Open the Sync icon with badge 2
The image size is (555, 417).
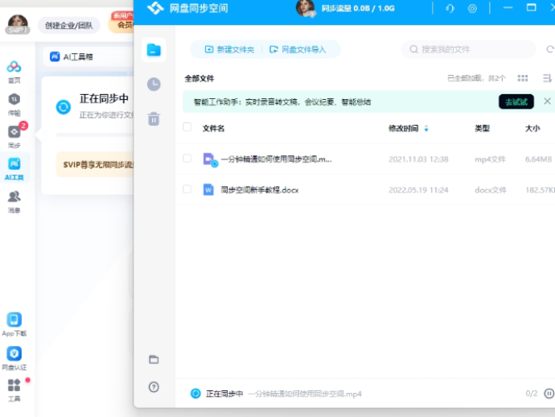coord(14,136)
